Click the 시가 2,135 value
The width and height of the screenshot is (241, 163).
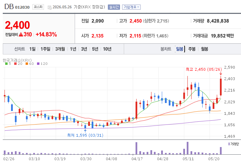pos(98,36)
